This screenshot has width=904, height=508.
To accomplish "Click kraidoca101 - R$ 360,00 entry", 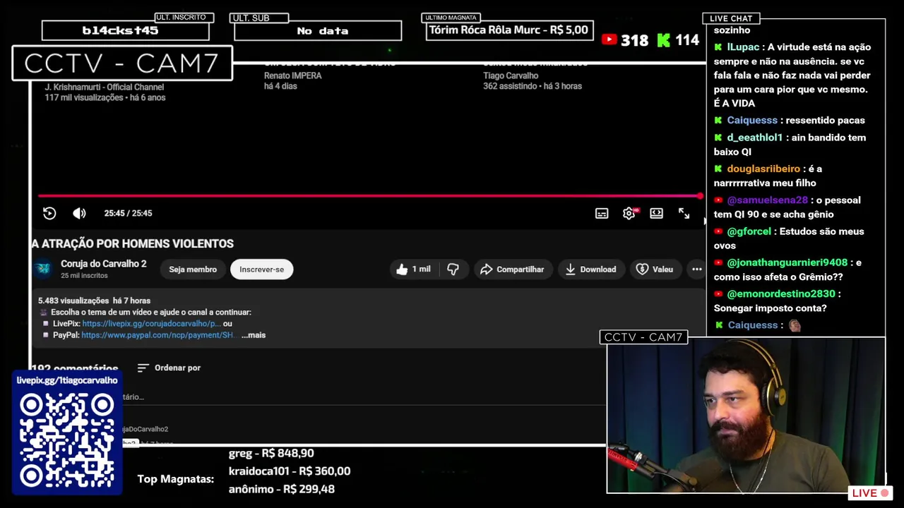I will click(x=290, y=471).
